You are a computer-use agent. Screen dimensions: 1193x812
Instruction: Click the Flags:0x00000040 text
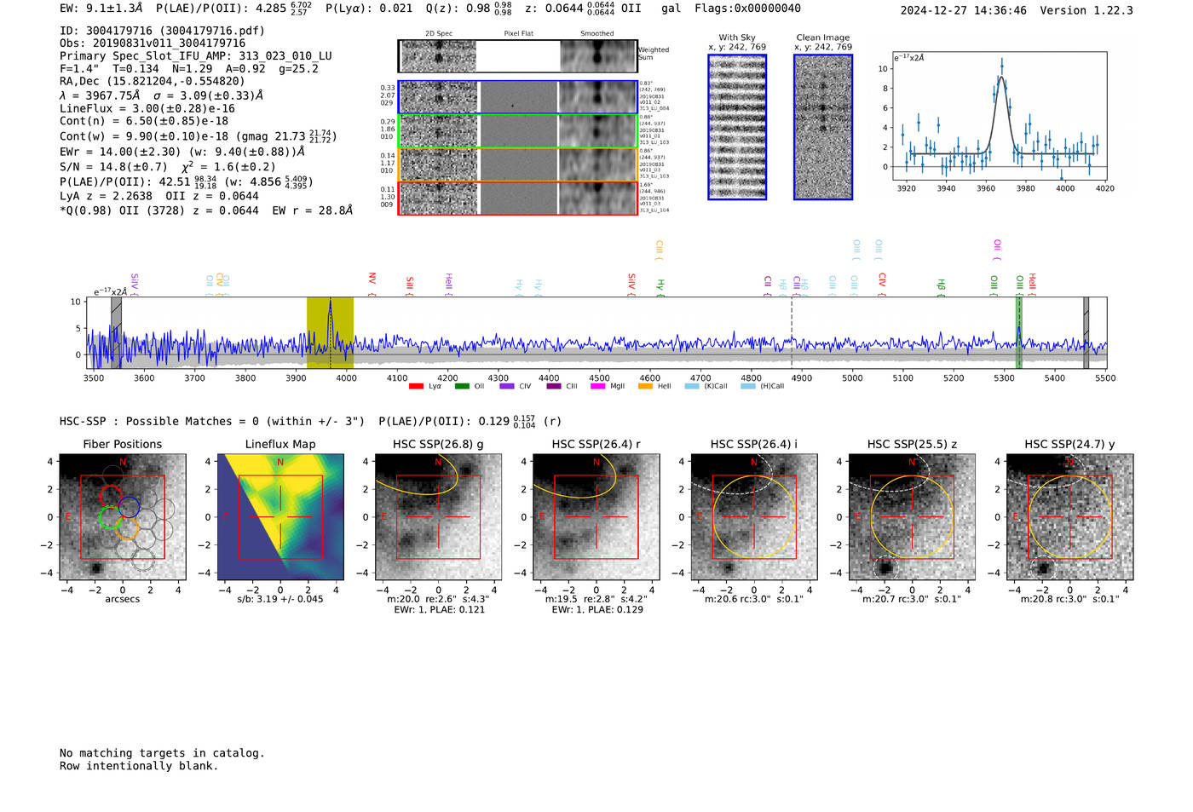[x=747, y=9]
